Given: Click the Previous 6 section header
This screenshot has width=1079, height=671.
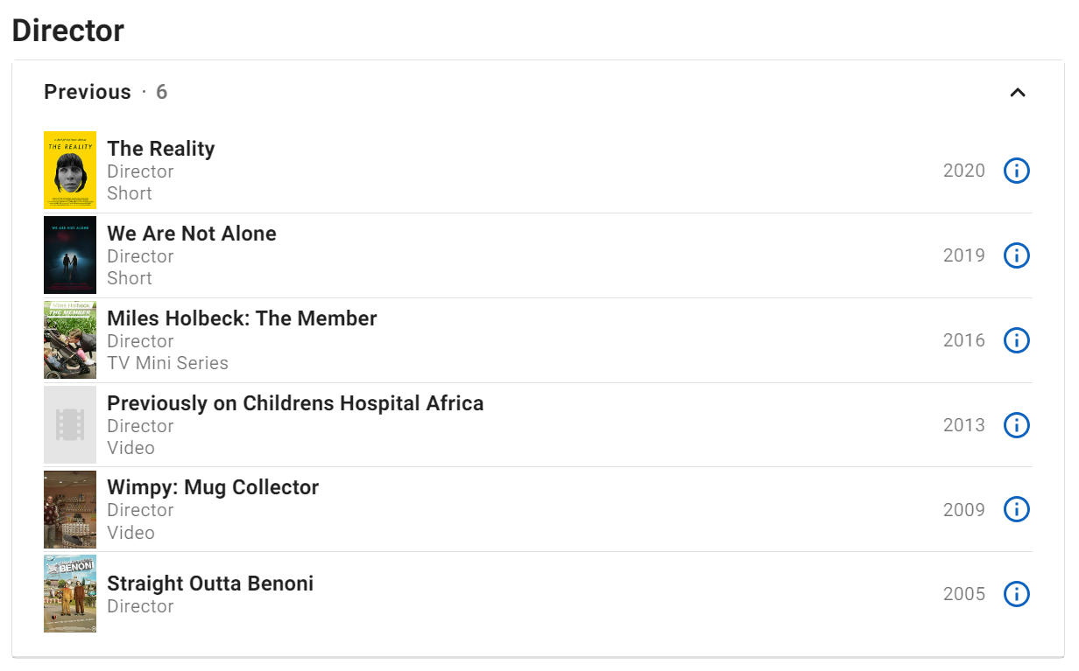Looking at the screenshot, I should tap(105, 92).
